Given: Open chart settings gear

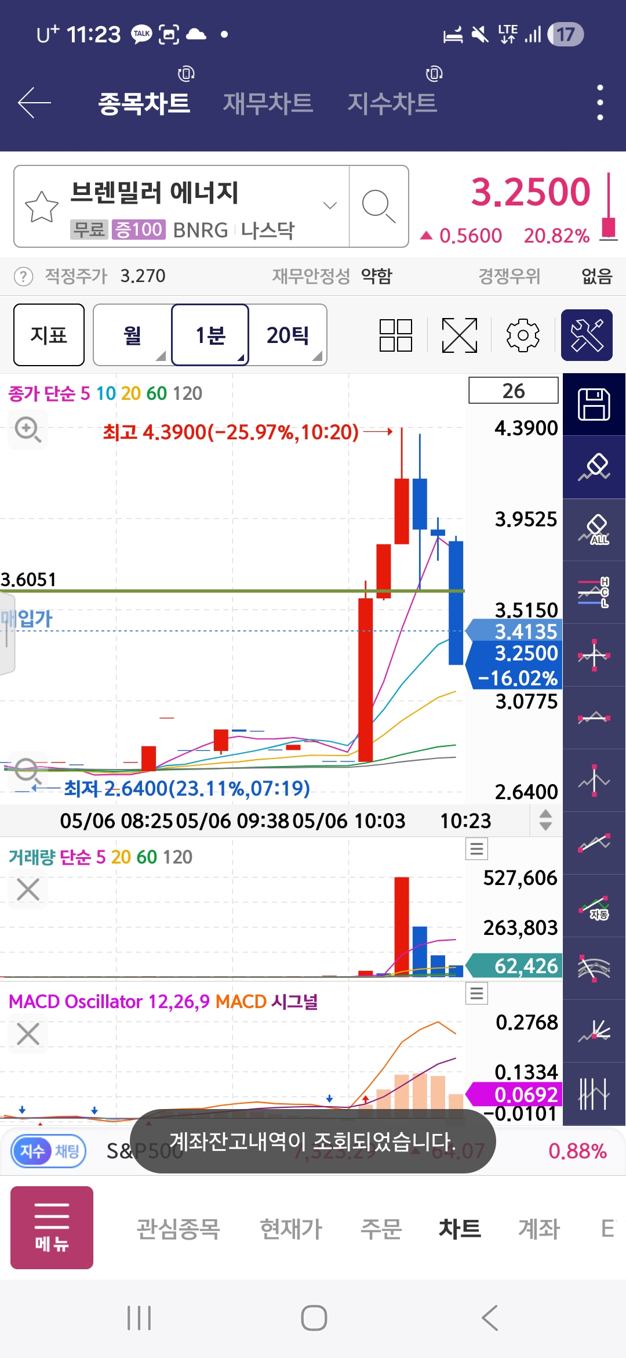Looking at the screenshot, I should (523, 335).
